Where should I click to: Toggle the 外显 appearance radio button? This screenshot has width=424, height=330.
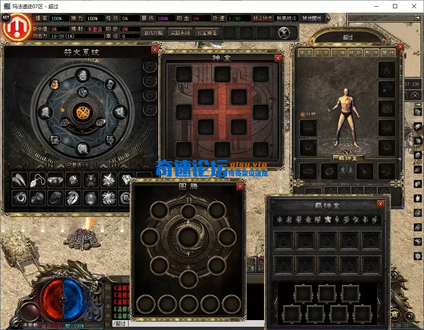[x=302, y=114]
